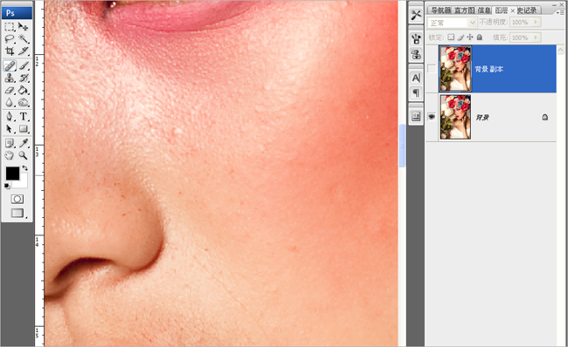Screen dimensions: 568x347
Task: Select the 背景 layer name
Action: [x=482, y=117]
